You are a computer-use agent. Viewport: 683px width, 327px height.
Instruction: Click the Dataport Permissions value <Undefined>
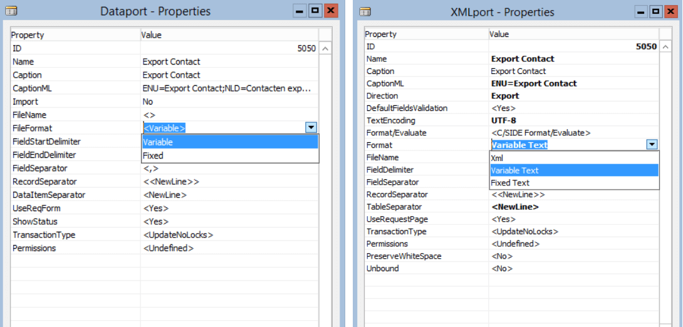(168, 248)
